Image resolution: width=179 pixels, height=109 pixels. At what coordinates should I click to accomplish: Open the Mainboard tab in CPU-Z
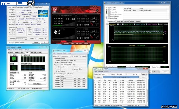(20, 7)
